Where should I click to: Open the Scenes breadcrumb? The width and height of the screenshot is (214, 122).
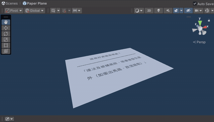point(10,3)
